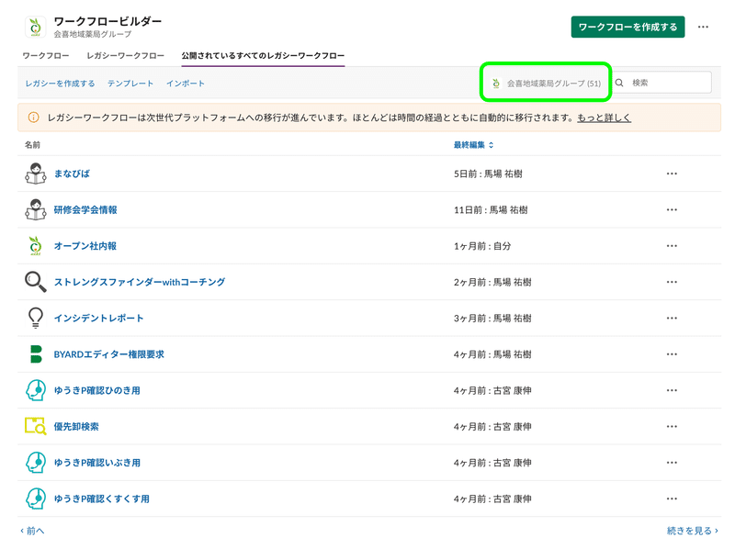
Task: Open the まなびば workflow
Action: click(72, 174)
